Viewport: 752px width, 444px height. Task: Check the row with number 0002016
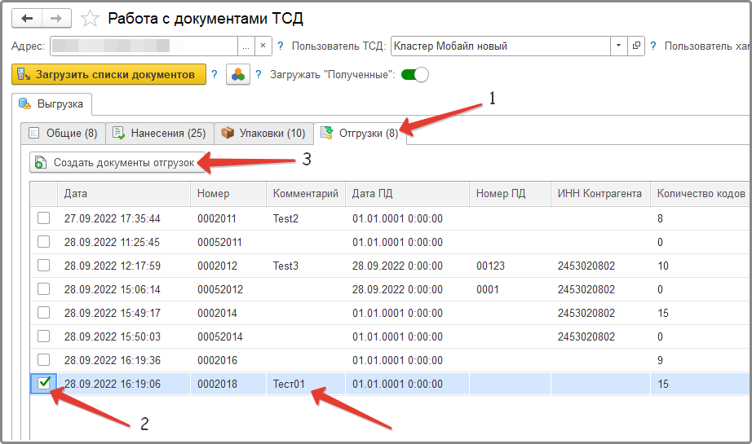[x=44, y=360]
